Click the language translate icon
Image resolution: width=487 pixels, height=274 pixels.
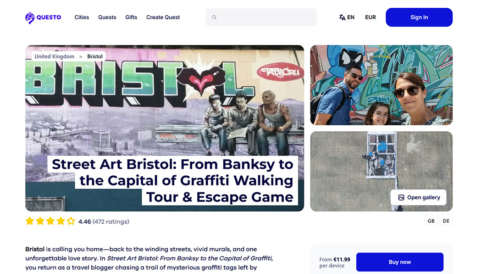click(342, 17)
